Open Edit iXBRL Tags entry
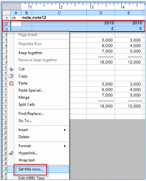The width and height of the screenshot is (146, 181). pos(31,178)
